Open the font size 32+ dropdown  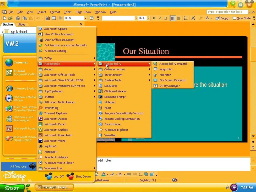pyautogui.click(x=148, y=18)
